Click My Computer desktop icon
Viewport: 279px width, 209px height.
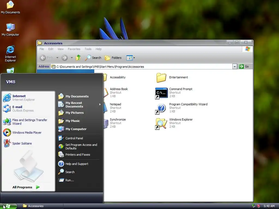pos(10,30)
